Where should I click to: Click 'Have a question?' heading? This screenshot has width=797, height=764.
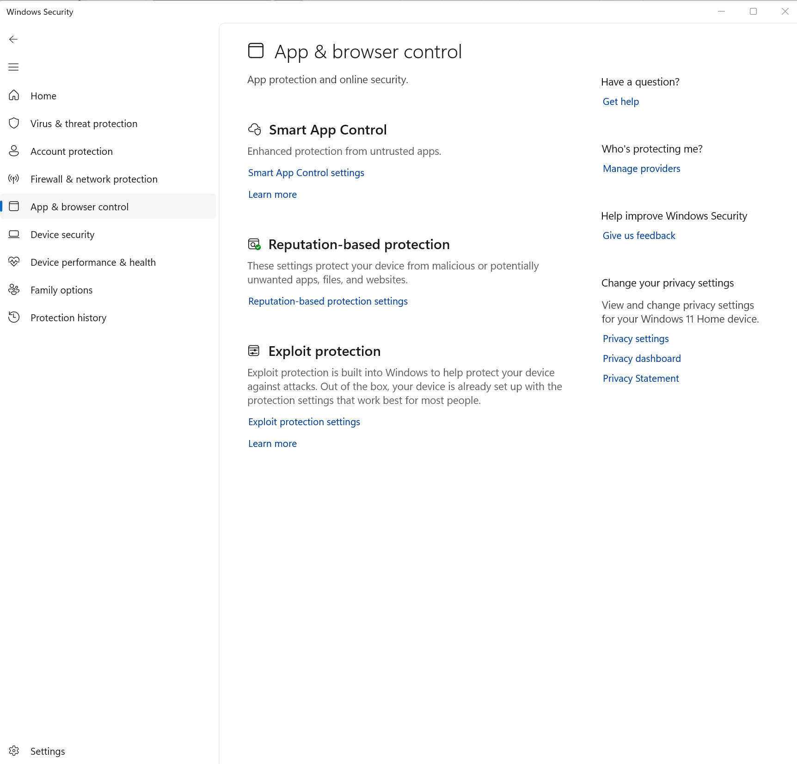(x=640, y=82)
